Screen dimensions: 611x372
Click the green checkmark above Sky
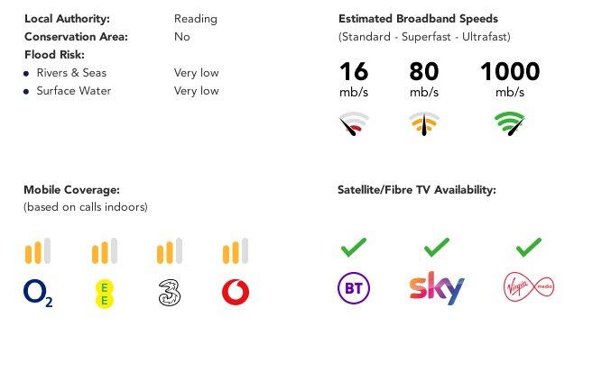point(437,246)
